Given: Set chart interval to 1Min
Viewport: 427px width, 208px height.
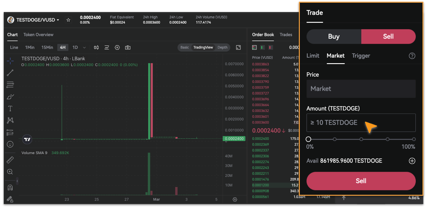Looking at the screenshot, I should point(30,47).
